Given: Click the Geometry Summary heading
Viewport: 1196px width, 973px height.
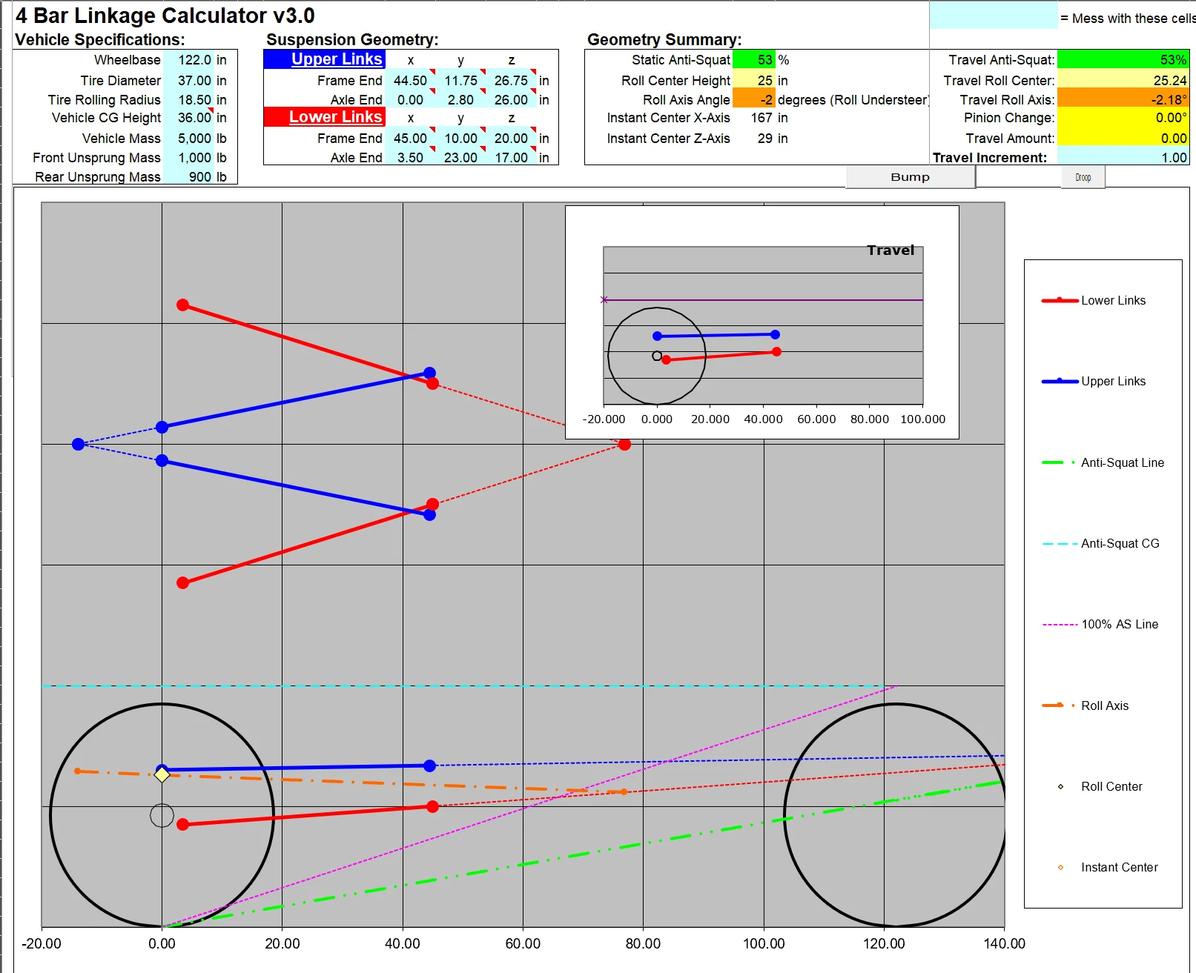Looking at the screenshot, I should coord(664,40).
